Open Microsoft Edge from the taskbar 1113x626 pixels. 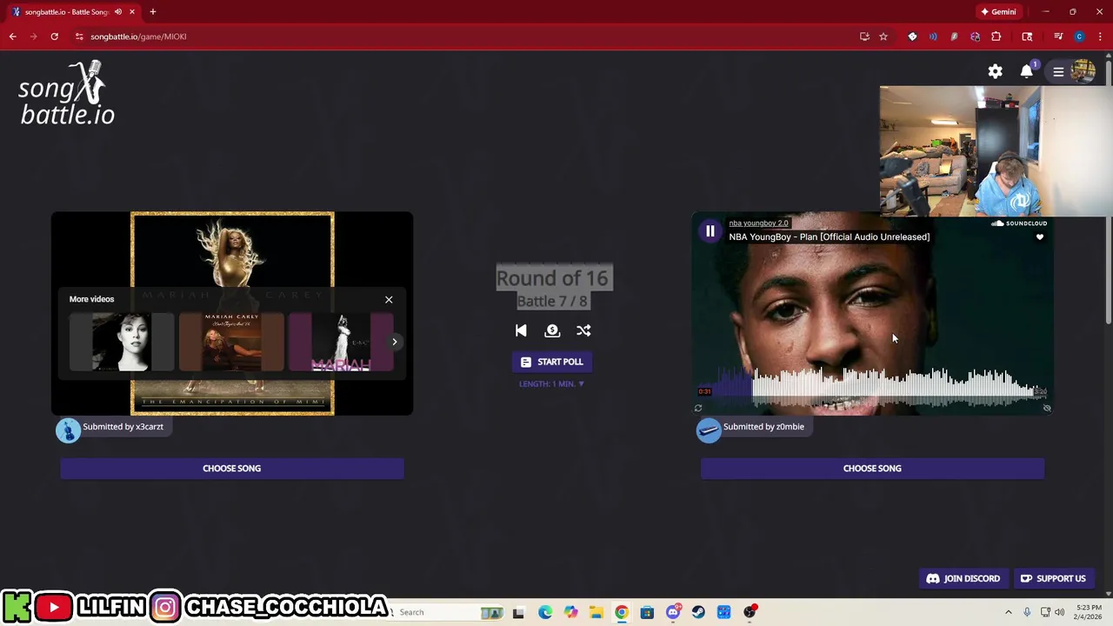point(544,612)
